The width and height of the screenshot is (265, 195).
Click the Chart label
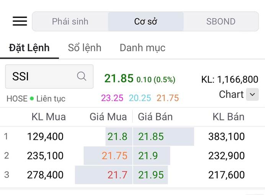pos(231,94)
